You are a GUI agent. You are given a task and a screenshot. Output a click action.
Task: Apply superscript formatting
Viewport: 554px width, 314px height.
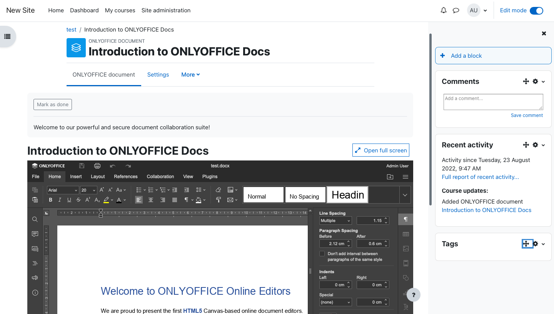pyautogui.click(x=88, y=200)
